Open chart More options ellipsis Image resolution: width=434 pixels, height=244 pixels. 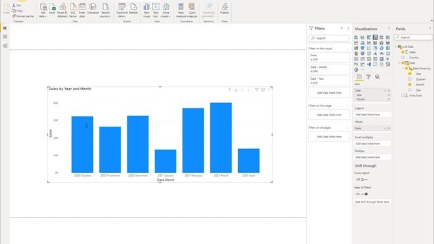click(269, 89)
